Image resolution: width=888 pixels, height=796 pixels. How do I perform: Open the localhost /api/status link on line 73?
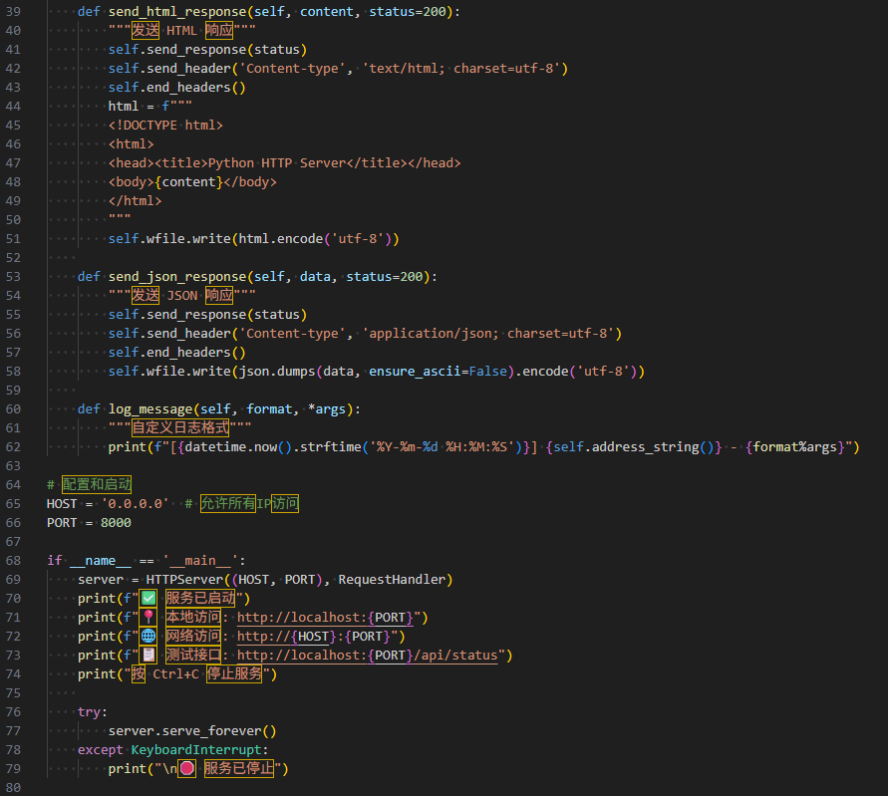(x=367, y=655)
